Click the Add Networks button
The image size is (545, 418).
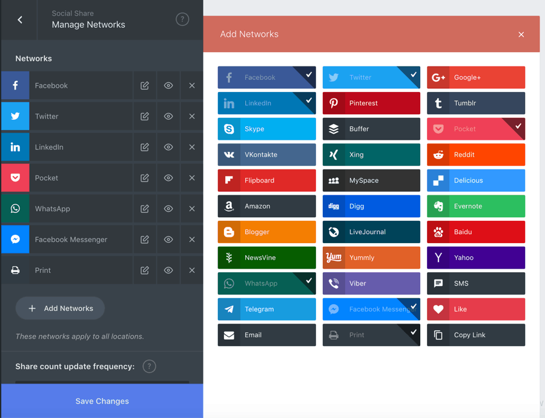[60, 309]
